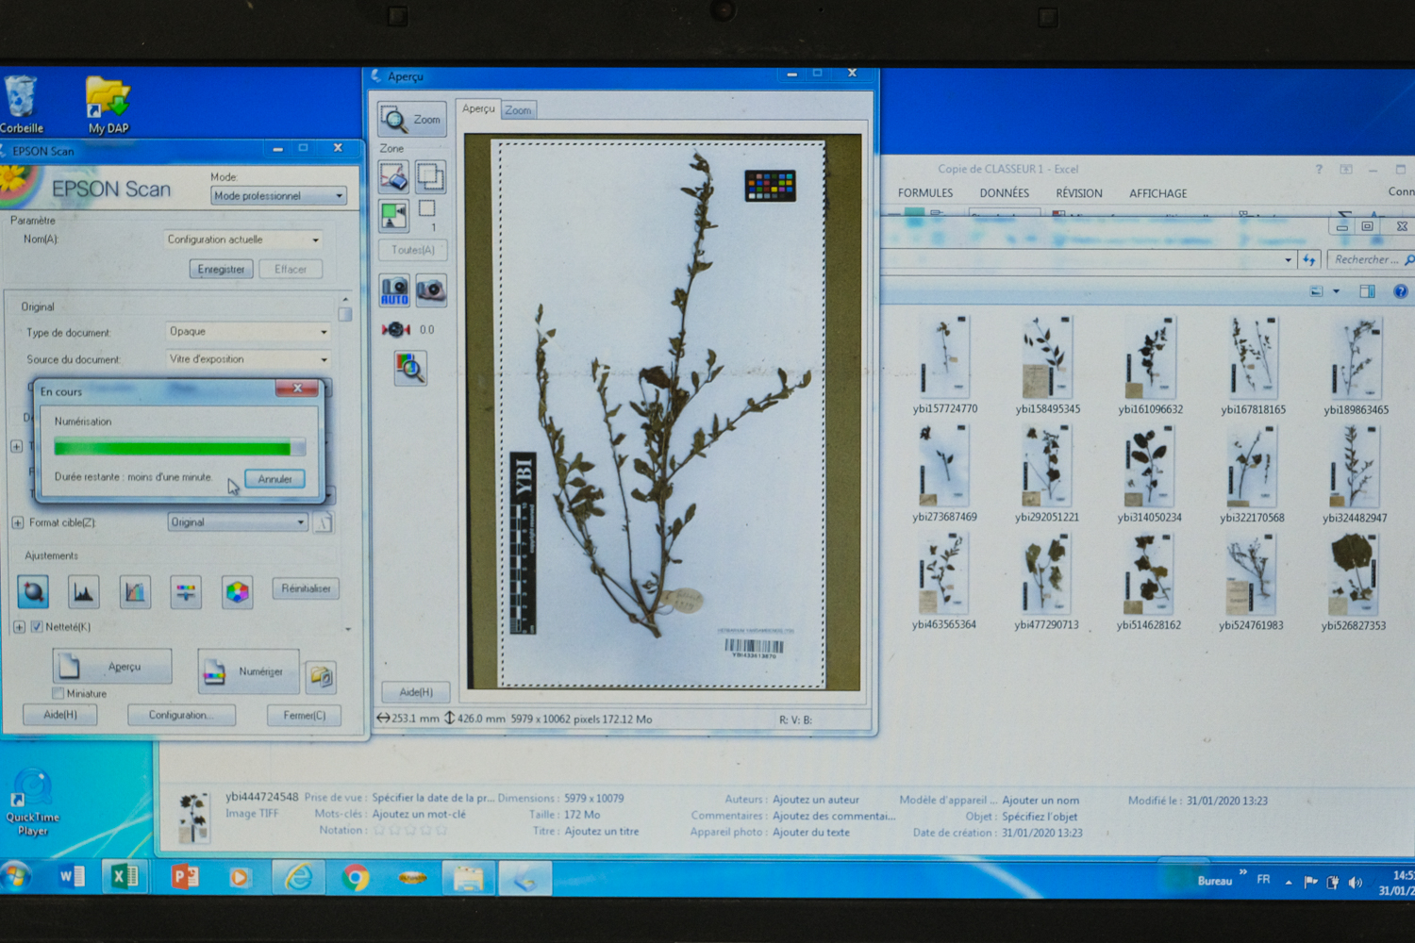Open the My DAP desktop shortcut
Image resolution: width=1415 pixels, height=943 pixels.
click(x=108, y=105)
